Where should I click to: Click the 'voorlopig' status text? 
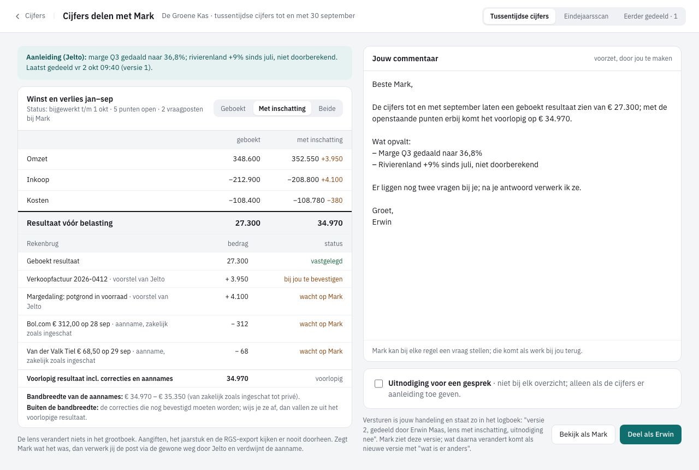pyautogui.click(x=329, y=379)
